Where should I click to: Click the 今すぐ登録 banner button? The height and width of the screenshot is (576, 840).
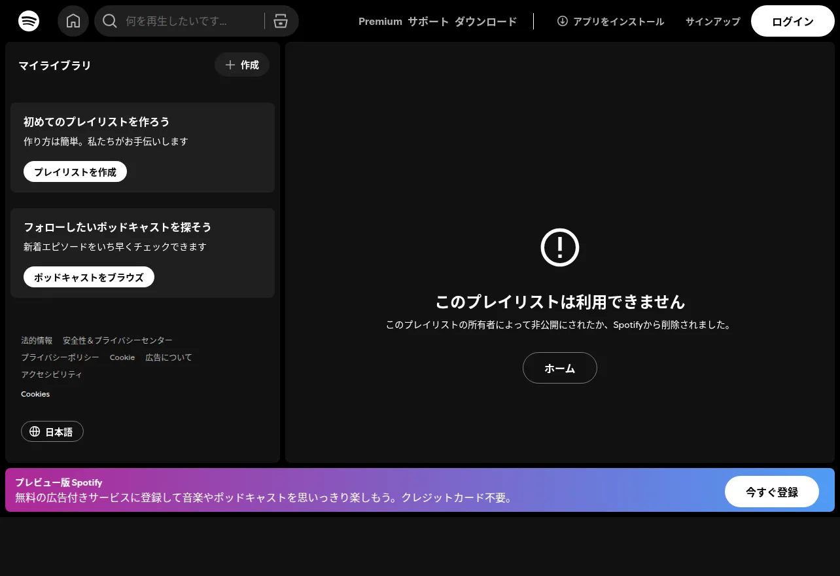pos(772,492)
